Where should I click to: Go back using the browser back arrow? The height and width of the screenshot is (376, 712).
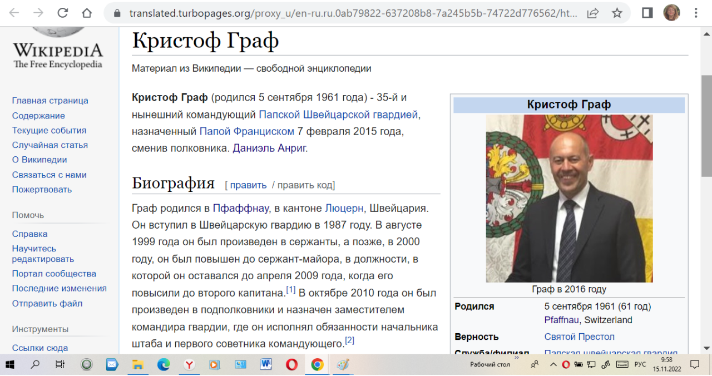point(14,13)
